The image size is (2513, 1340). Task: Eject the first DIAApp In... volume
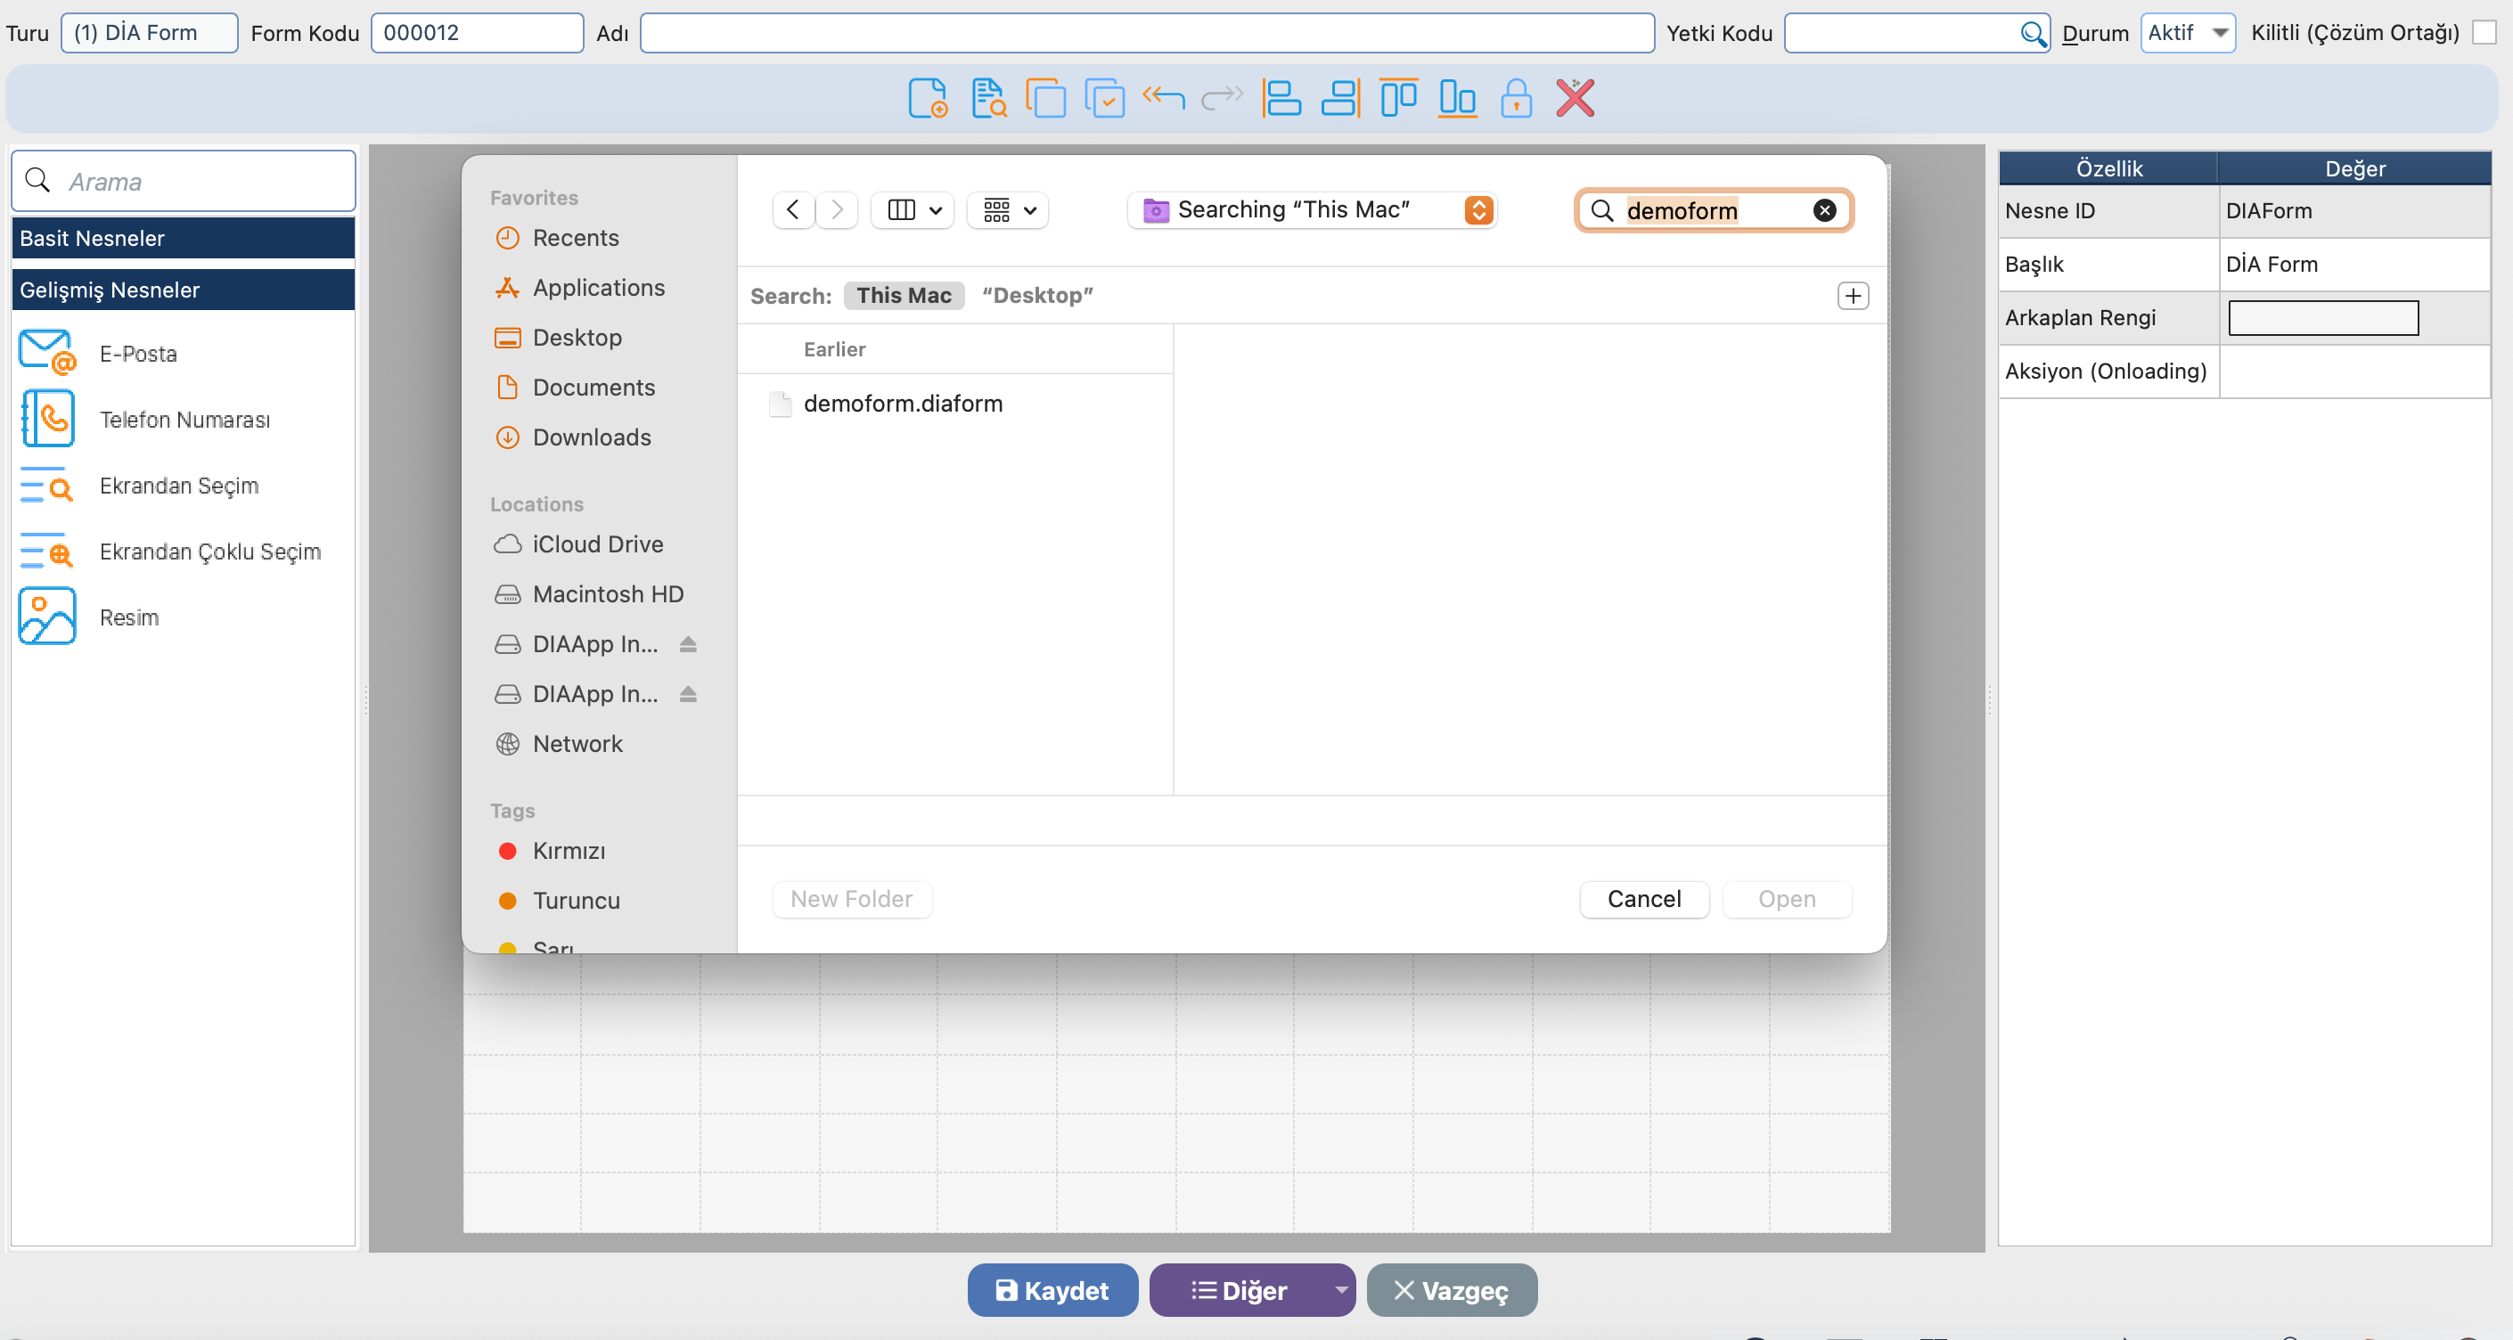(688, 643)
